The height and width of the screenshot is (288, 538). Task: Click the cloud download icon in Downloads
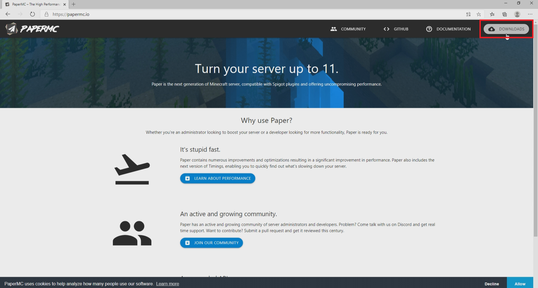[x=491, y=29]
